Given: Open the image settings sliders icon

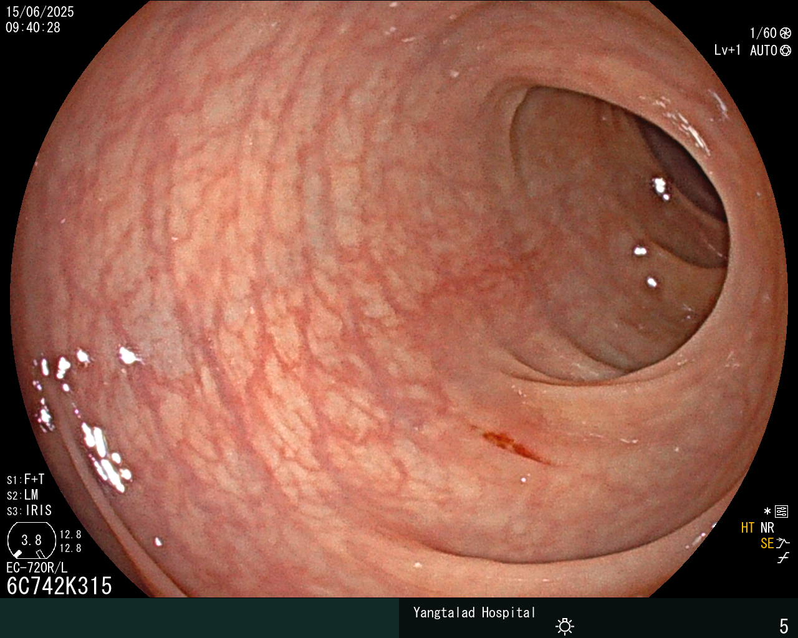Looking at the screenshot, I should [x=782, y=512].
